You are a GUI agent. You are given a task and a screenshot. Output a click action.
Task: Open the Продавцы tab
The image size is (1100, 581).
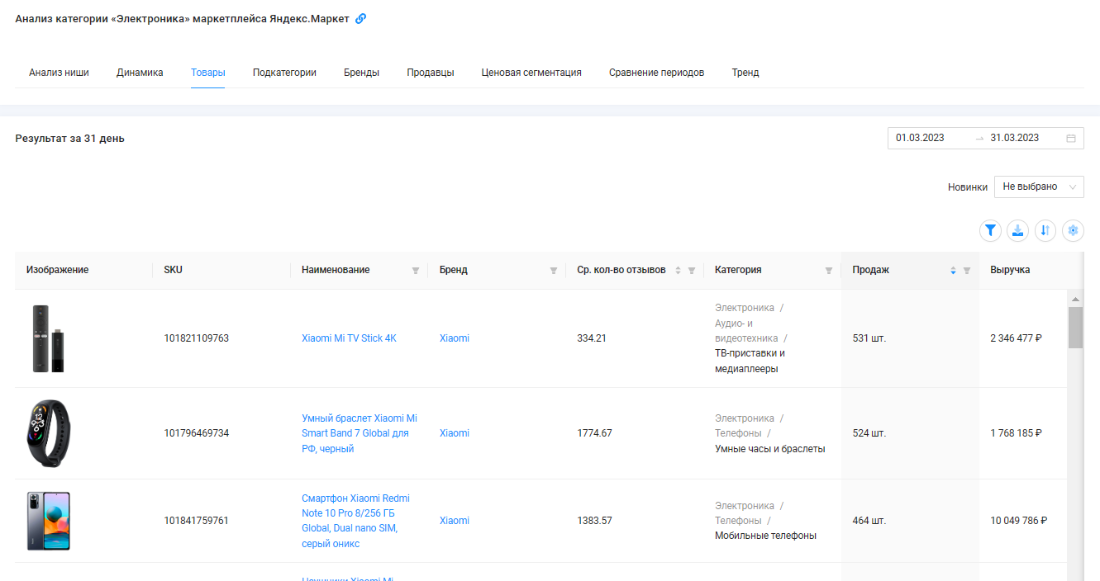(430, 73)
